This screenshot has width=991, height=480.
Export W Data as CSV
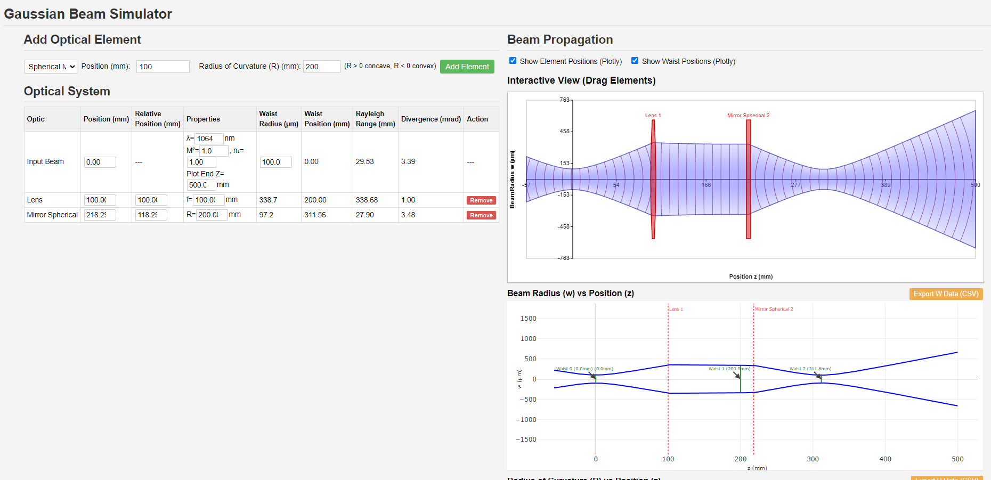(x=946, y=294)
